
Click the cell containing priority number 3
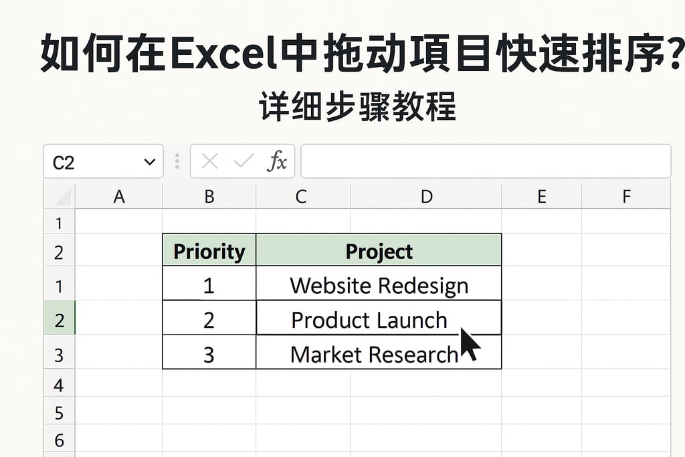[208, 354]
